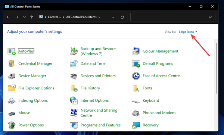Go up one folder level
This screenshot has width=224, height=135.
click(32, 17)
